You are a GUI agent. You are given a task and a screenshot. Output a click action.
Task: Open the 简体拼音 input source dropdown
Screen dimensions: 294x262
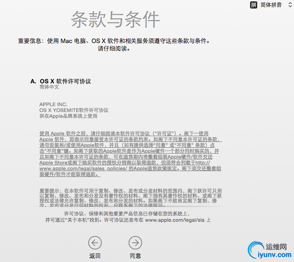click(x=271, y=4)
